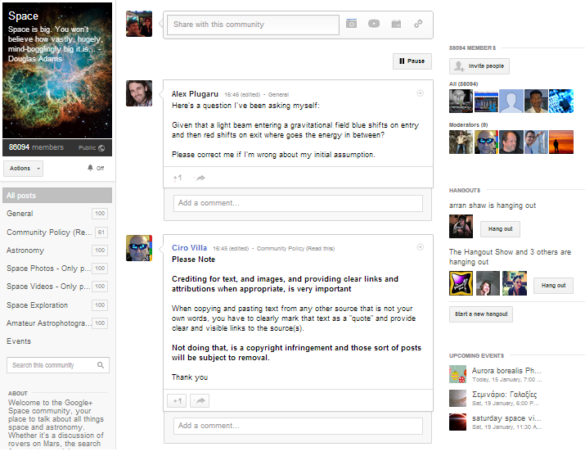Image resolution: width=585 pixels, height=456 pixels.
Task: Open Alex Plugaru's profile name link
Action: coord(195,94)
